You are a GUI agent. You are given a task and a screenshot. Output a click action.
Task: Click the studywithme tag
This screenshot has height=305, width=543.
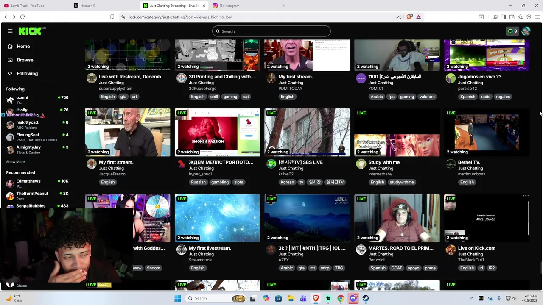coord(402,182)
